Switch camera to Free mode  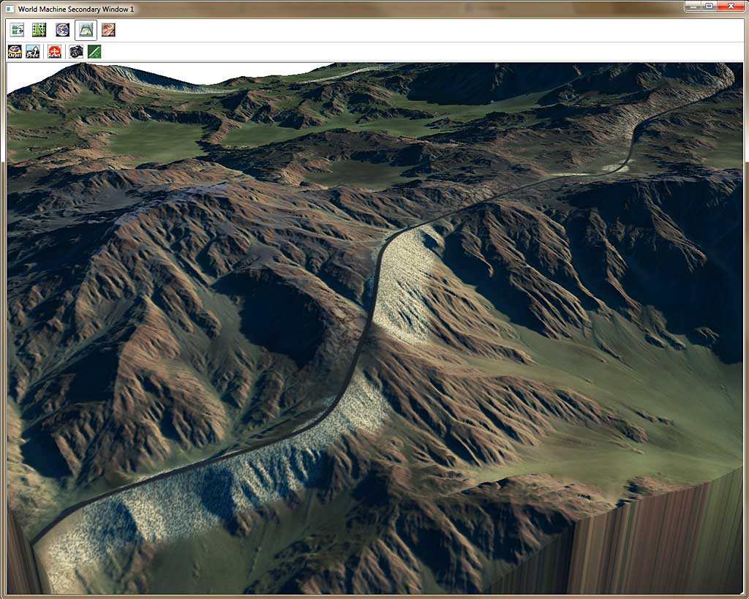(x=33, y=52)
